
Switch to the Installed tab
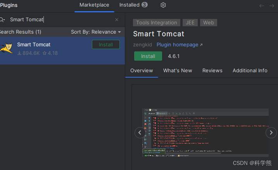coord(133,5)
